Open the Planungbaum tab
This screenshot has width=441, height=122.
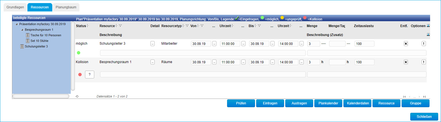66,7
